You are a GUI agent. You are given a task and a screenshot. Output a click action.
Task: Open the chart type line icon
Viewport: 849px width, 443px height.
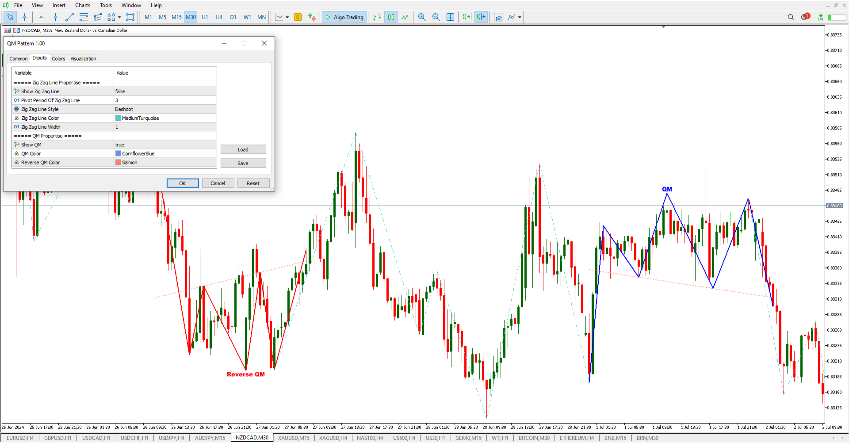click(279, 17)
